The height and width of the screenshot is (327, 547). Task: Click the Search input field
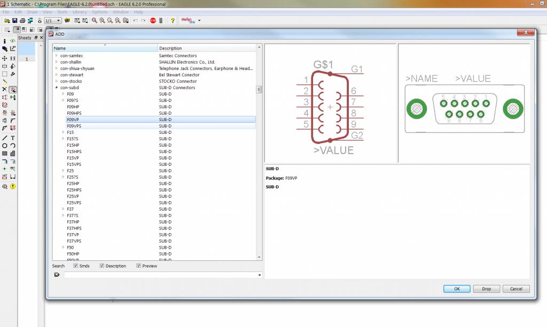pyautogui.click(x=160, y=275)
